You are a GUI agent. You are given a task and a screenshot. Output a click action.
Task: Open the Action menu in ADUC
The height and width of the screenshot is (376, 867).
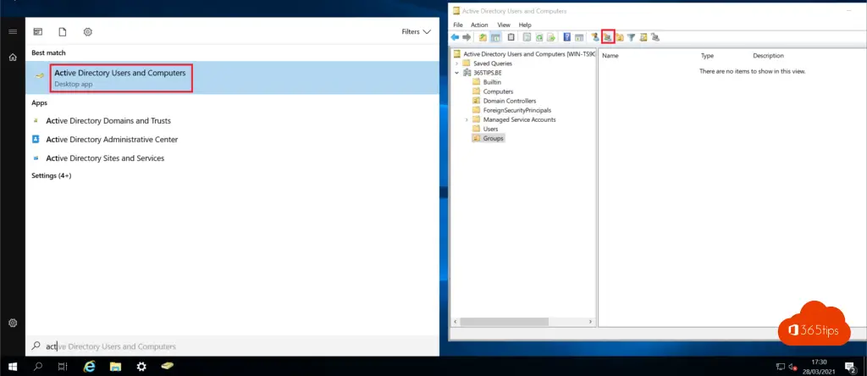479,25
